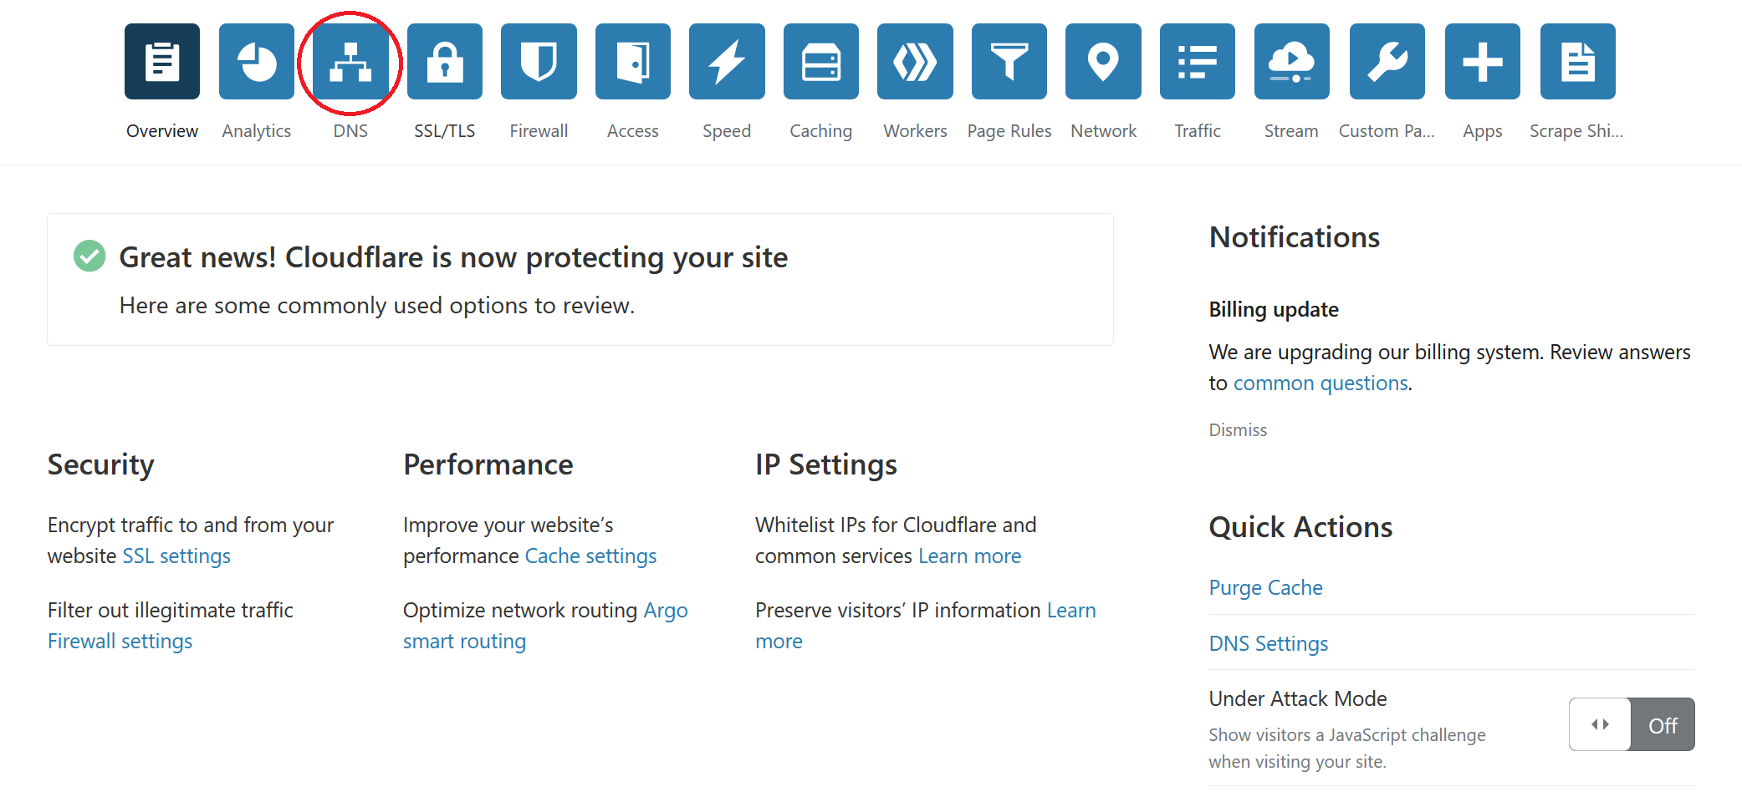Open the Workers icon
The height and width of the screenshot is (802, 1742).
[915, 62]
